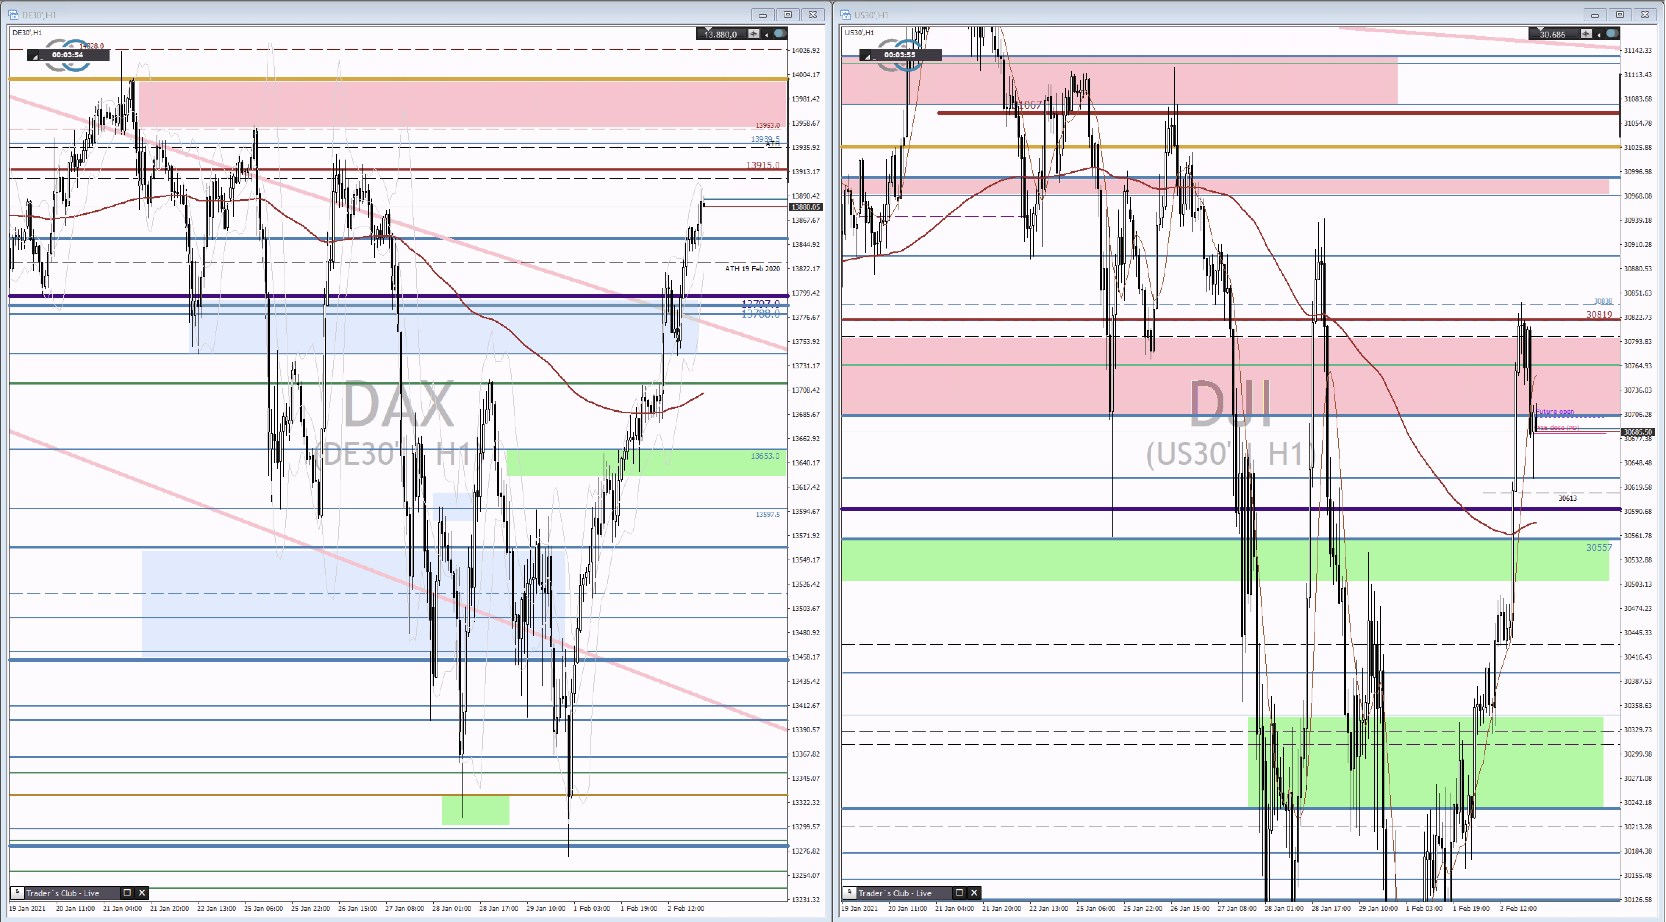1666x922 pixels.
Task: Click the chart icon in DE30 window title
Action: click(x=13, y=14)
